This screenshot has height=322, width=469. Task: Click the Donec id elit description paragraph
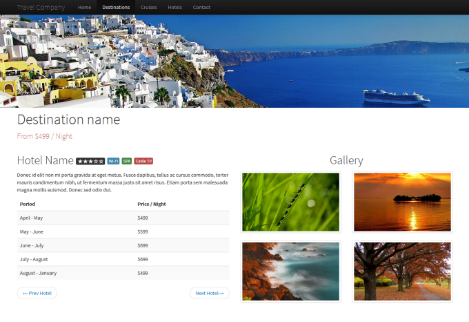click(x=123, y=182)
